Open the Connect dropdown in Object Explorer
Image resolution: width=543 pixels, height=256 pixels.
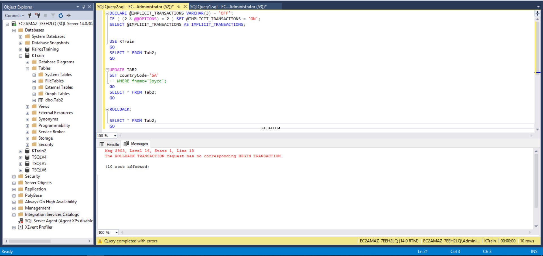pos(14,16)
